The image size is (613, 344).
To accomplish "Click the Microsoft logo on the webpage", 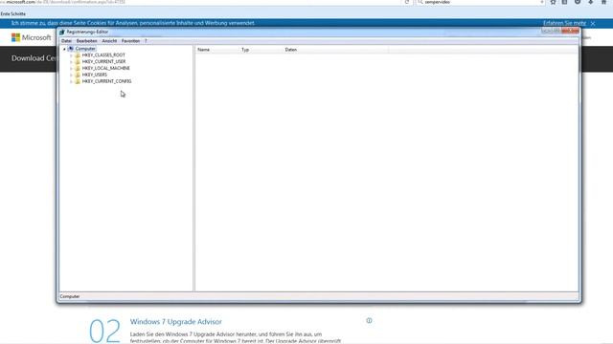I will (x=32, y=37).
